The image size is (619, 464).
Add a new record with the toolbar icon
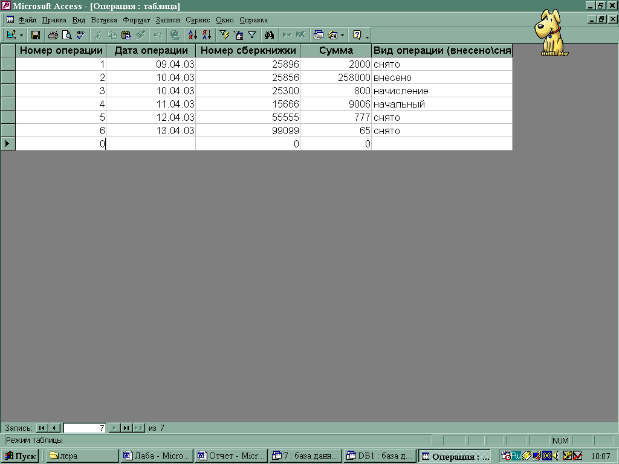point(287,35)
